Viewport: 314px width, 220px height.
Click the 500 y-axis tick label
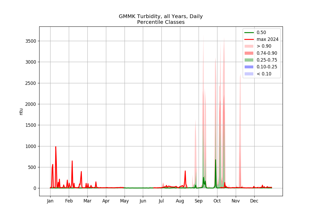coord(32,167)
